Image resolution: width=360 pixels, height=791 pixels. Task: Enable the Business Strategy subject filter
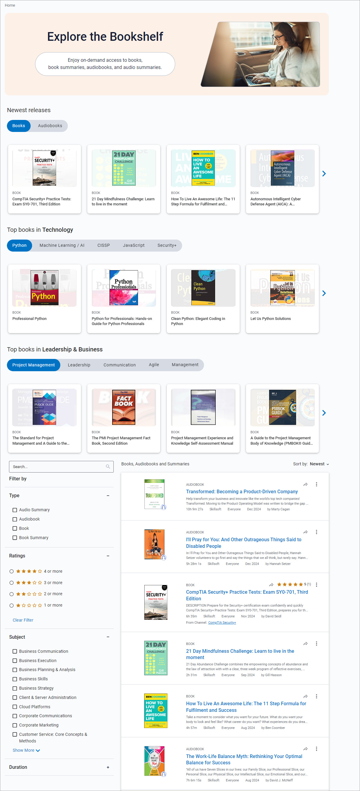[x=15, y=688]
